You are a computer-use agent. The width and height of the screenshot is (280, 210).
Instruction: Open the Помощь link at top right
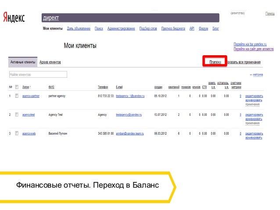(x=270, y=14)
